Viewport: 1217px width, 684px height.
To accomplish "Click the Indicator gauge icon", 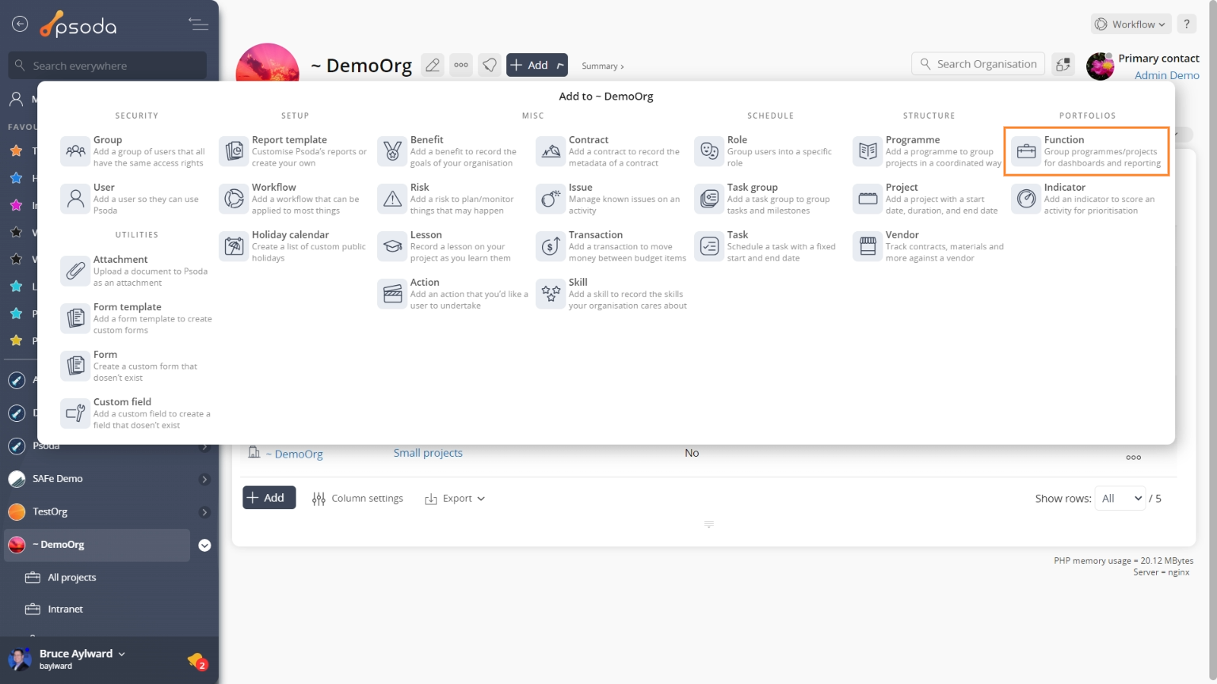I will 1027,199.
